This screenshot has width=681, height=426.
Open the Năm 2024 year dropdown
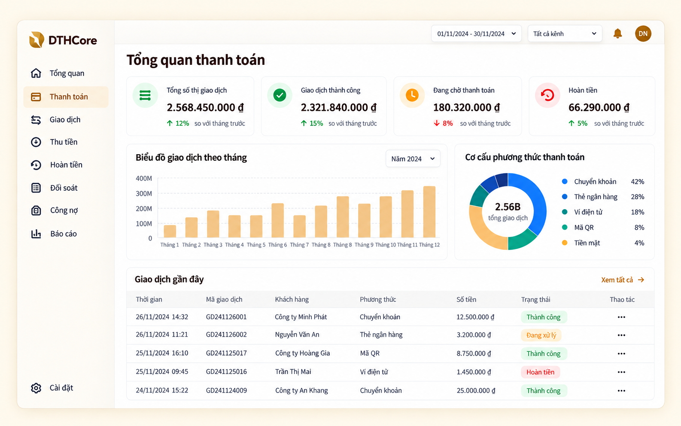[413, 159]
